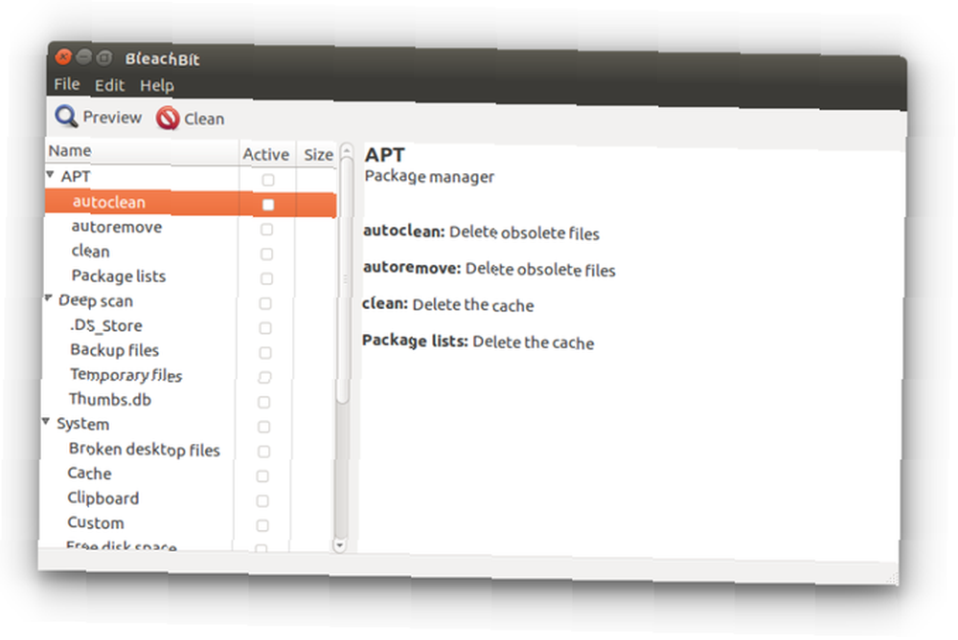
Task: Click the Active column header
Action: [x=266, y=154]
